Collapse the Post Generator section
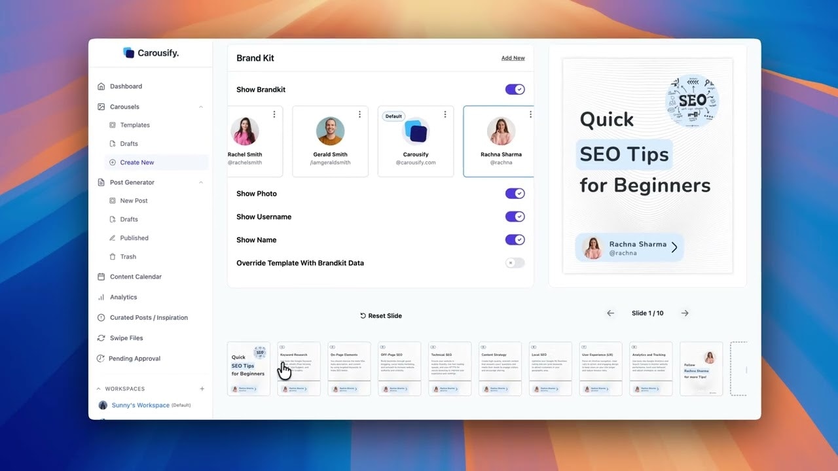This screenshot has width=838, height=471. tap(201, 183)
